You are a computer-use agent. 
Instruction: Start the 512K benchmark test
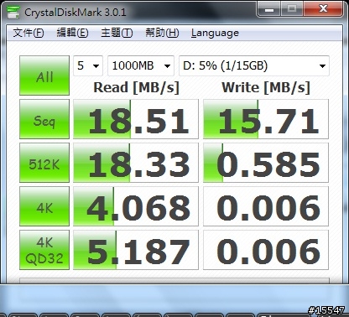pyautogui.click(x=44, y=163)
